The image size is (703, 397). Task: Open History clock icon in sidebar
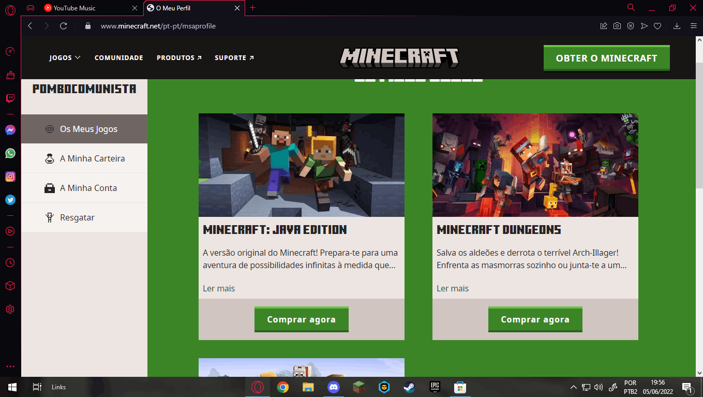click(x=10, y=263)
